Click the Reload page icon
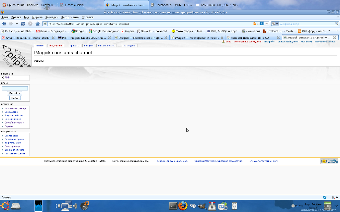340x212 pixels. point(23,24)
